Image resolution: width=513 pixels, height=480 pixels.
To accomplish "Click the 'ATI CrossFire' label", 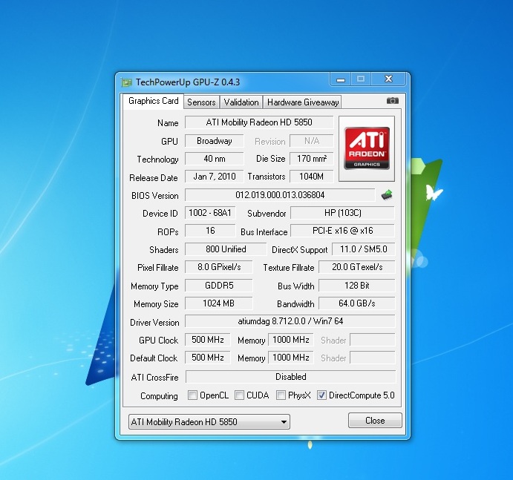I will pos(154,378).
